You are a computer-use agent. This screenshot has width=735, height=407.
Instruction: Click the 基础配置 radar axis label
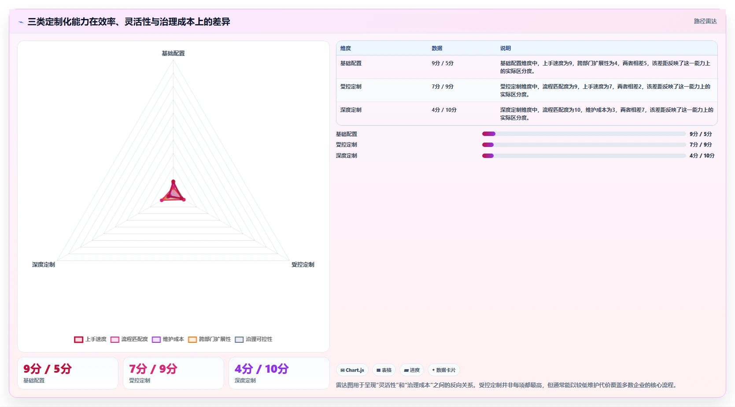point(173,53)
